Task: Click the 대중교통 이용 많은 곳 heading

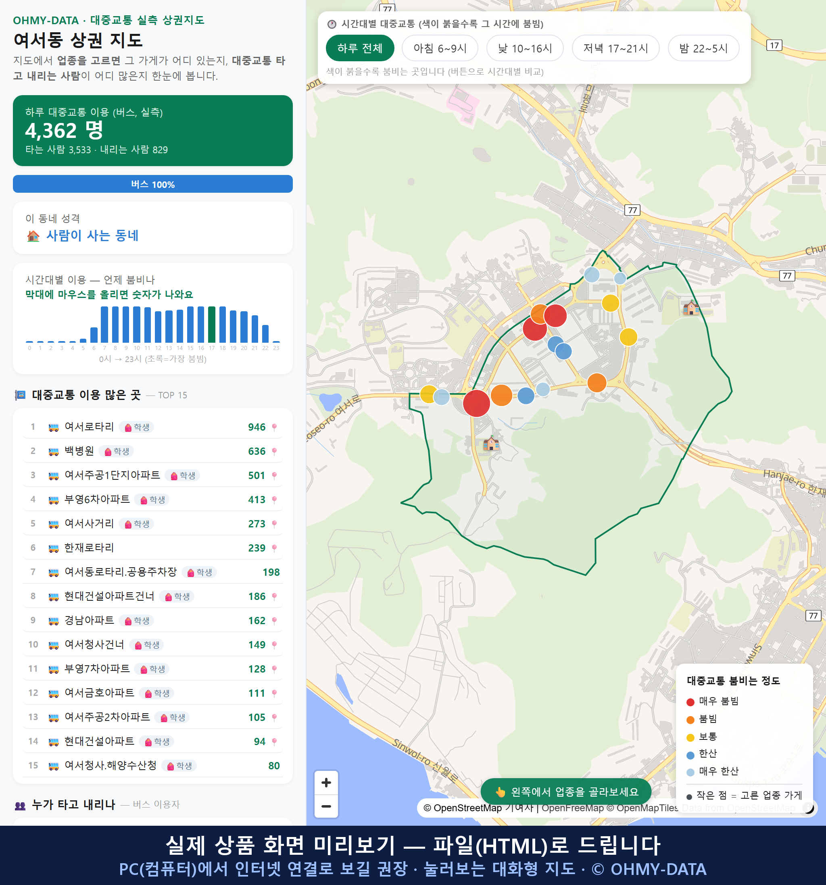Action: [x=86, y=395]
